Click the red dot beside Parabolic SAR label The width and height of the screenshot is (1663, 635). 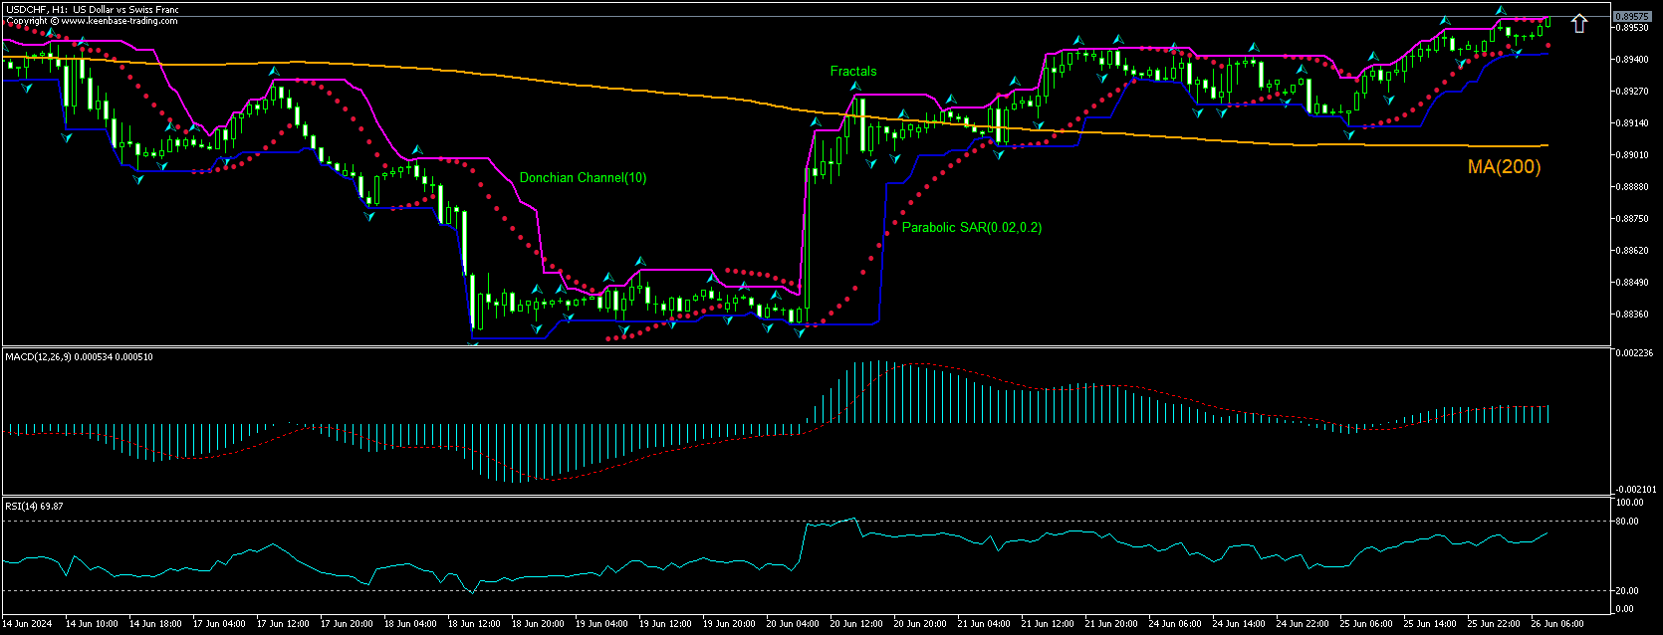coord(894,224)
